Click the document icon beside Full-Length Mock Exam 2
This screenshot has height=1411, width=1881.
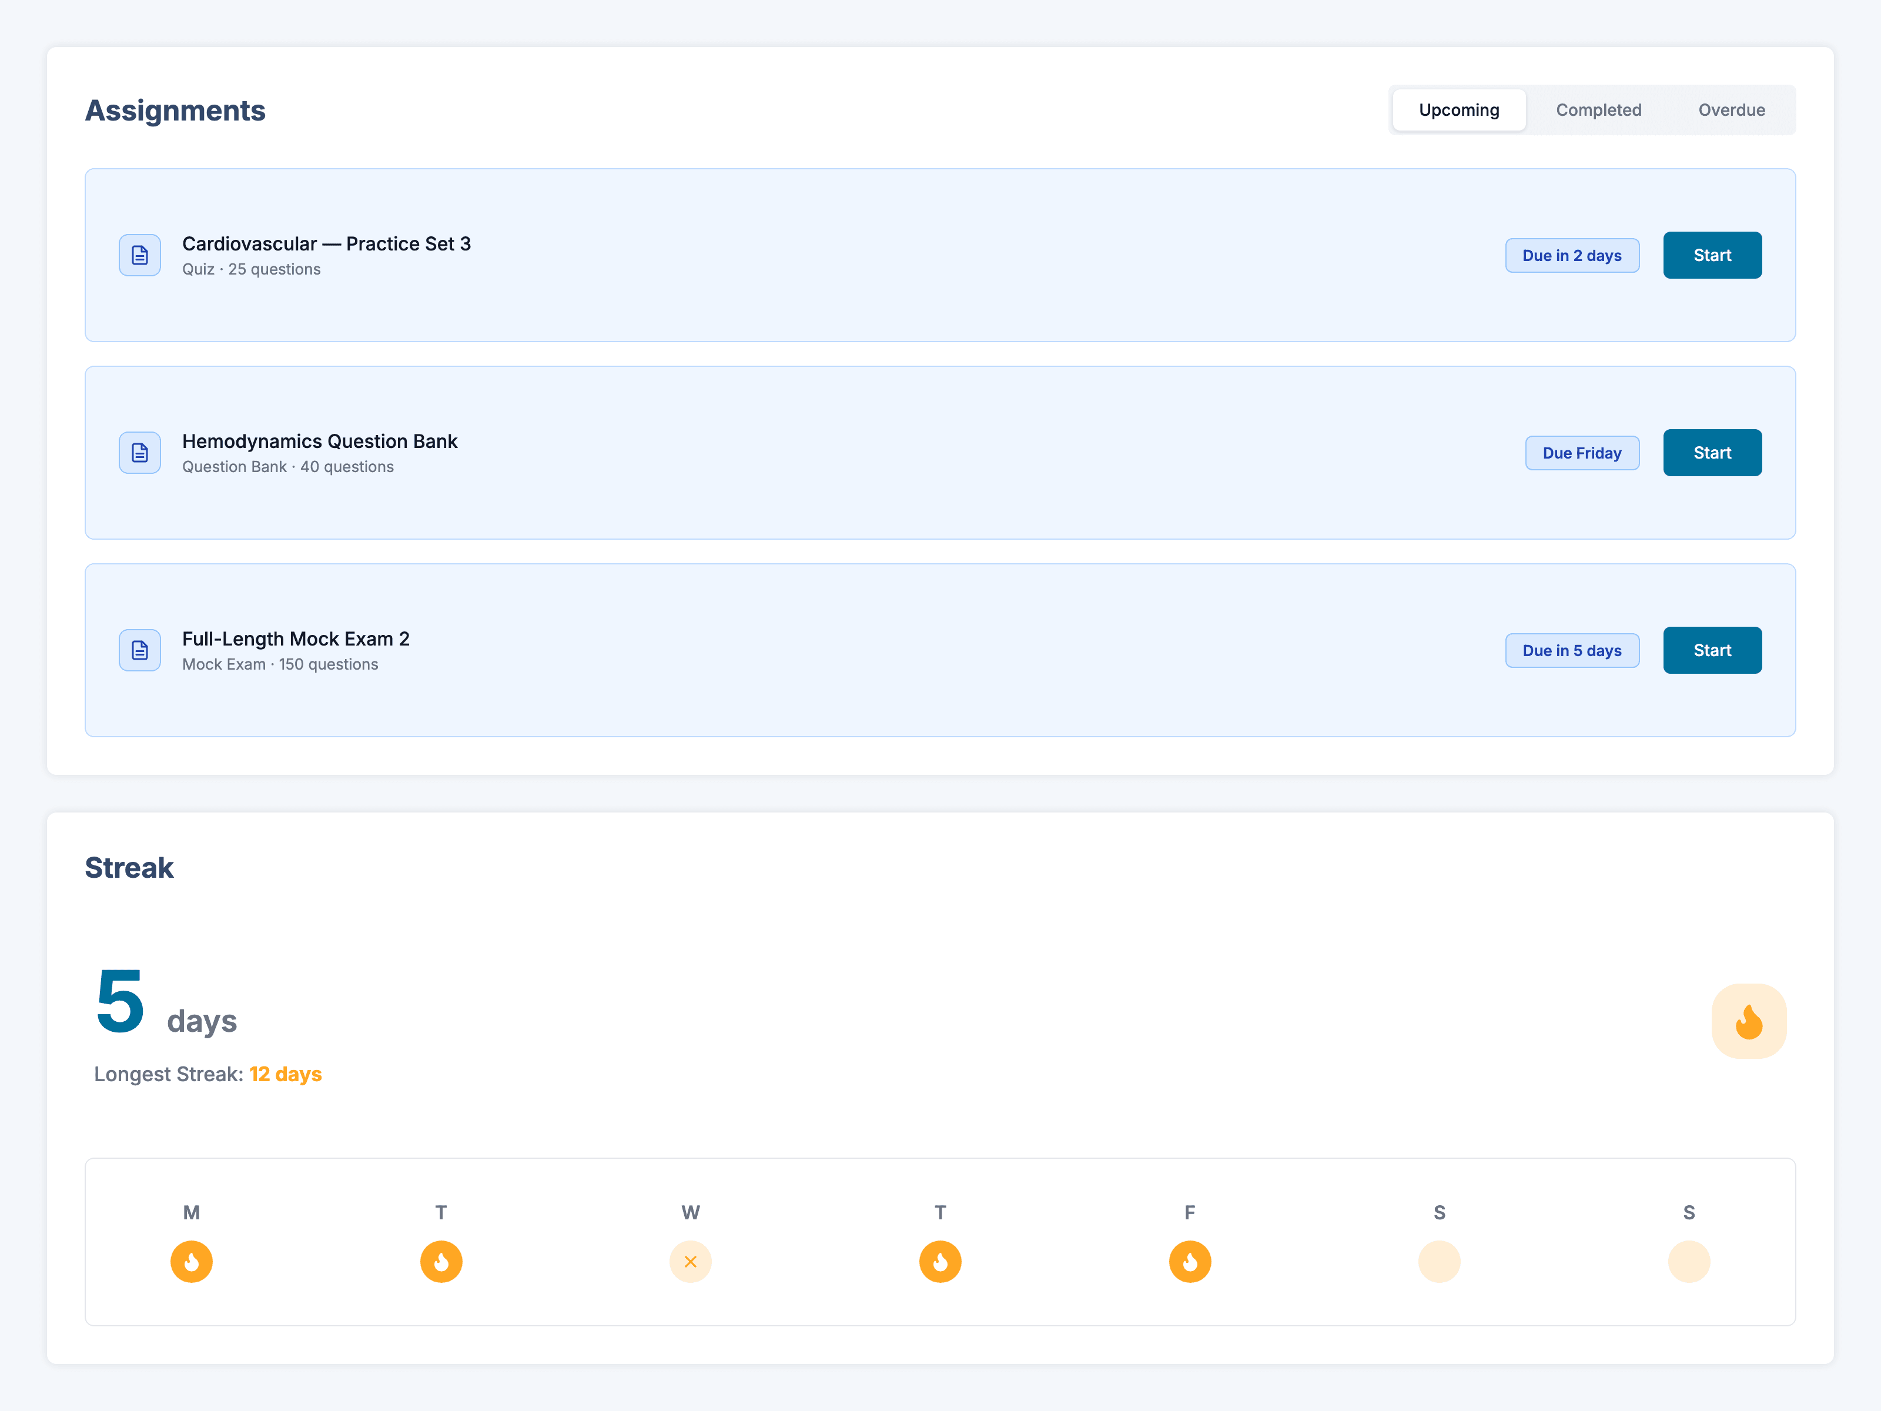tap(139, 651)
